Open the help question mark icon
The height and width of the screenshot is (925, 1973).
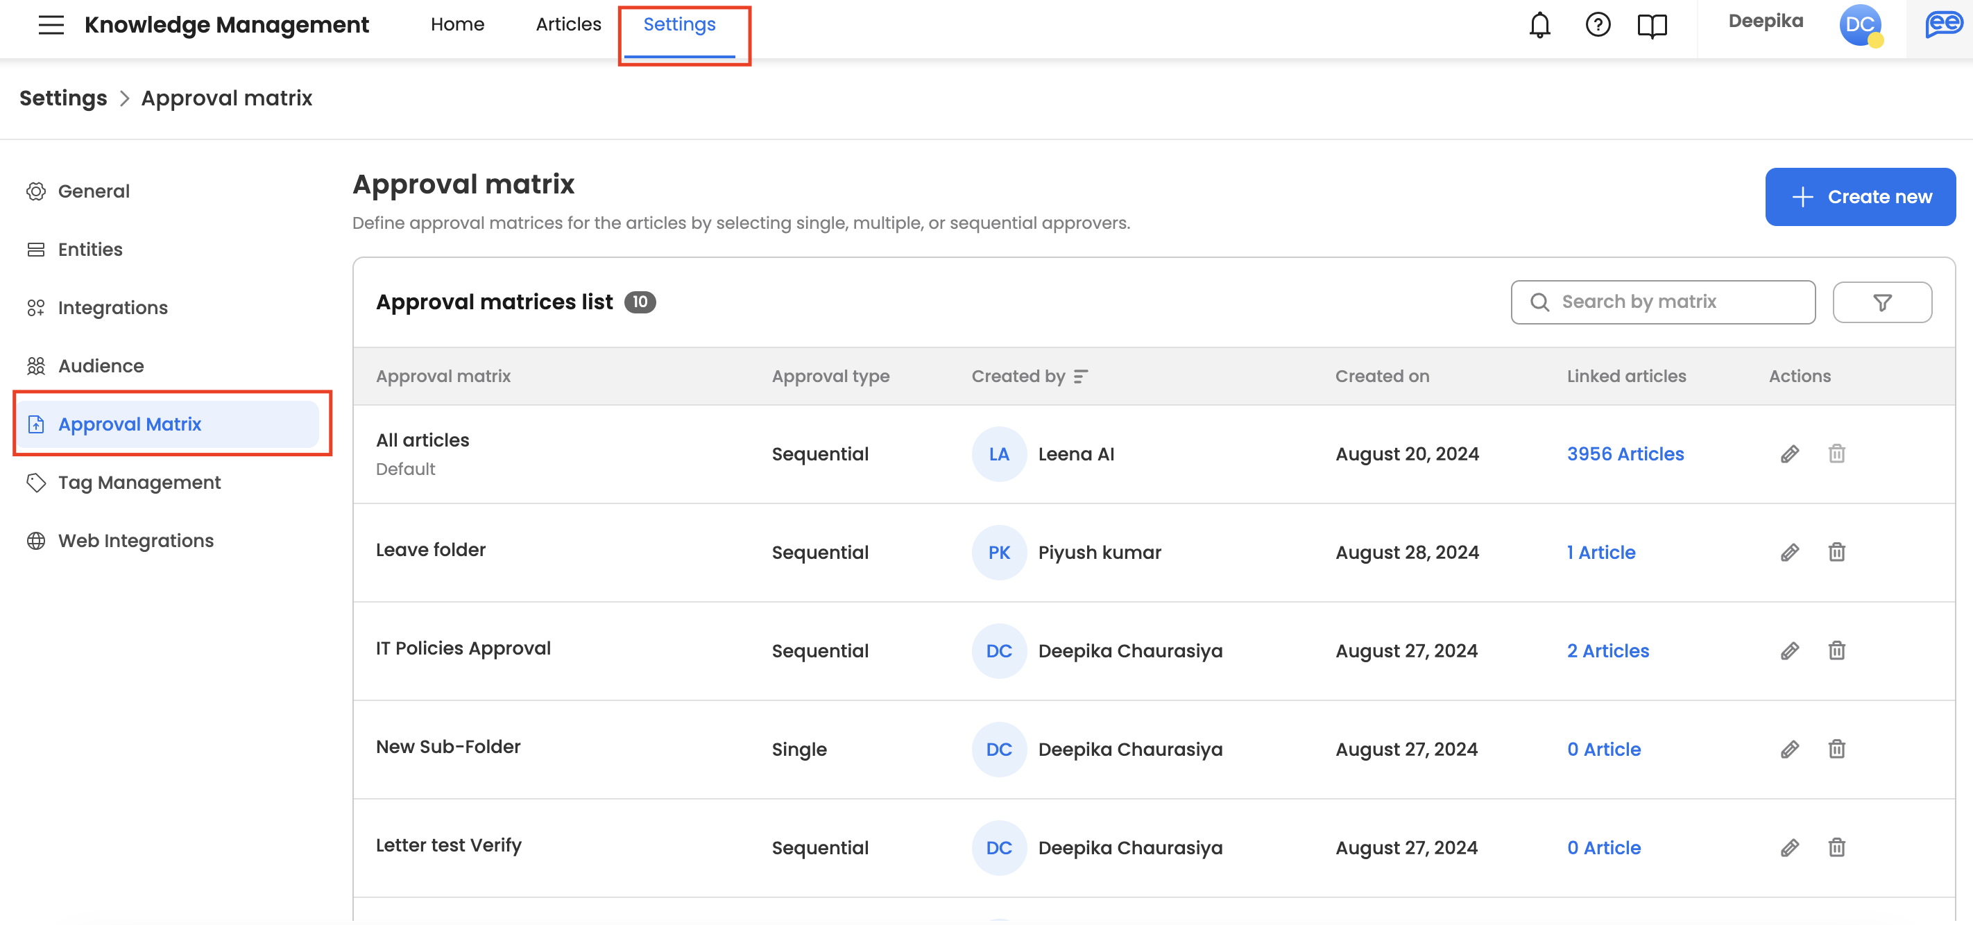coord(1597,25)
